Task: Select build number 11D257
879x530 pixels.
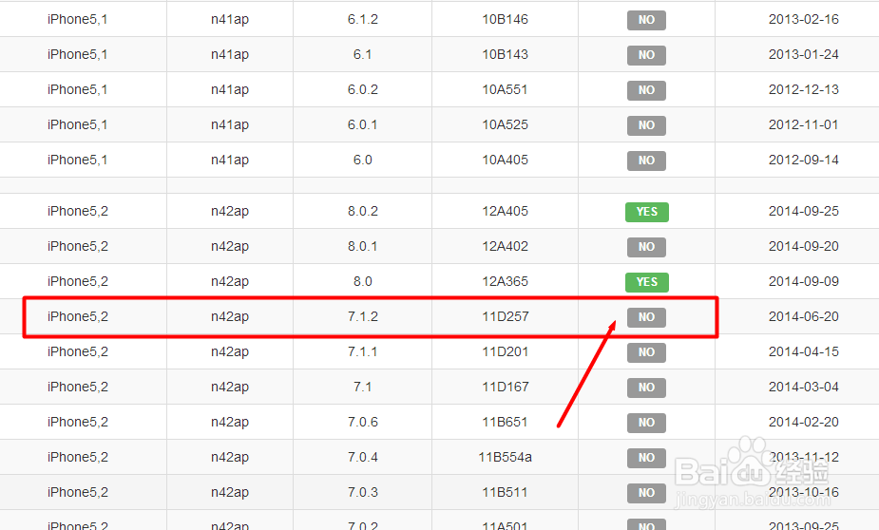Action: [506, 316]
